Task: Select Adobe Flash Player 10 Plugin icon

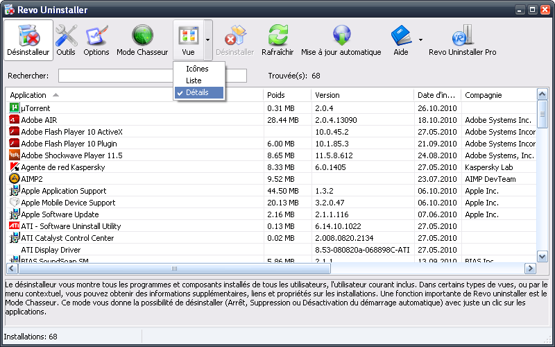Action: click(x=14, y=144)
